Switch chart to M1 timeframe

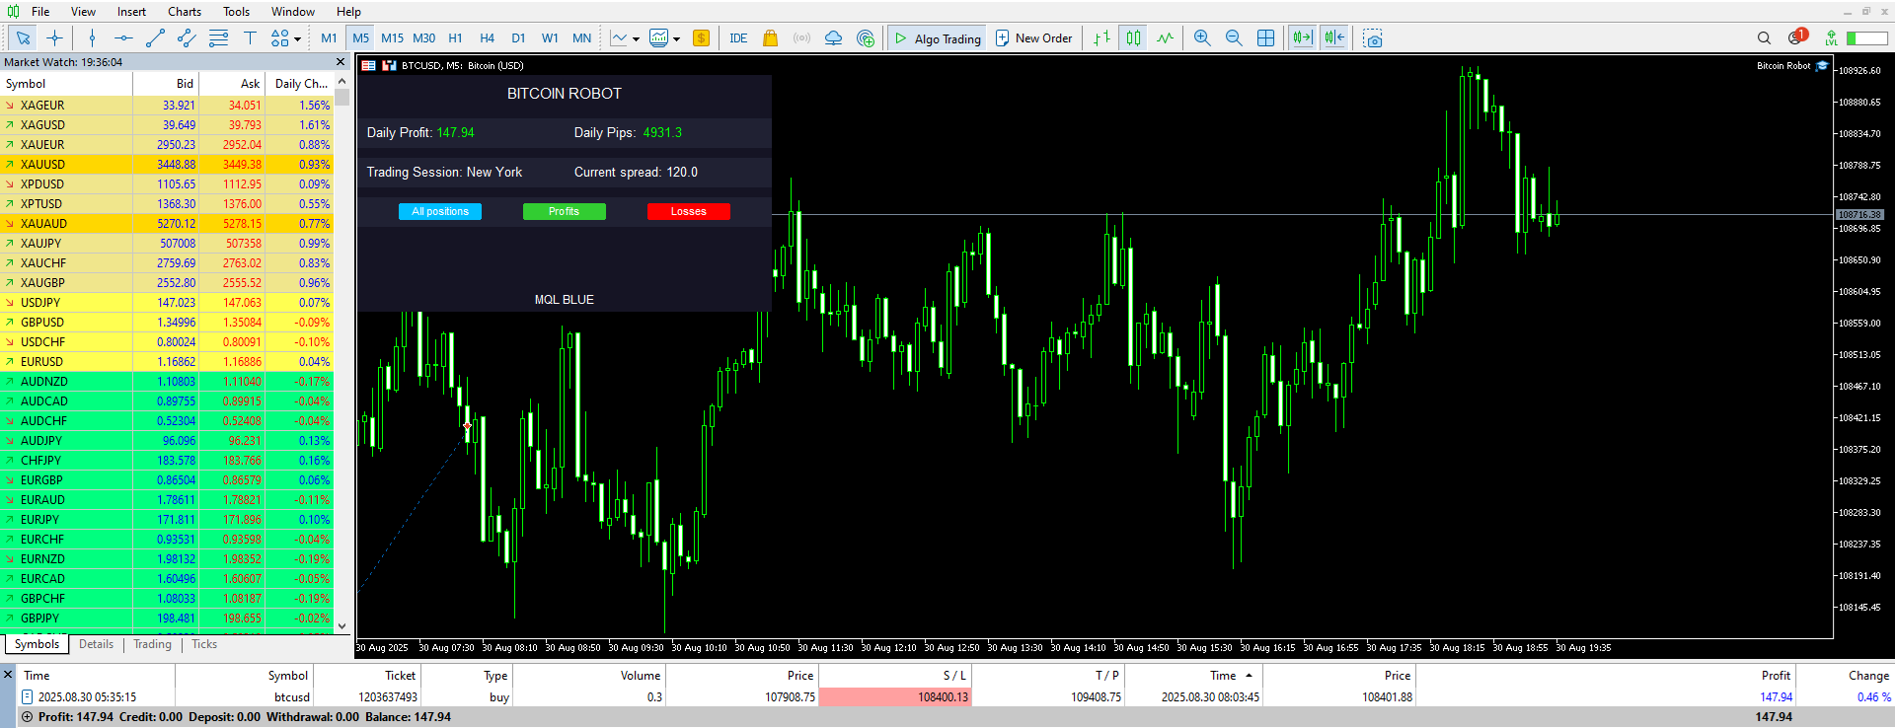pyautogui.click(x=329, y=38)
